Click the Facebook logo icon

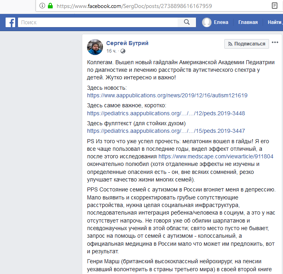(10, 22)
